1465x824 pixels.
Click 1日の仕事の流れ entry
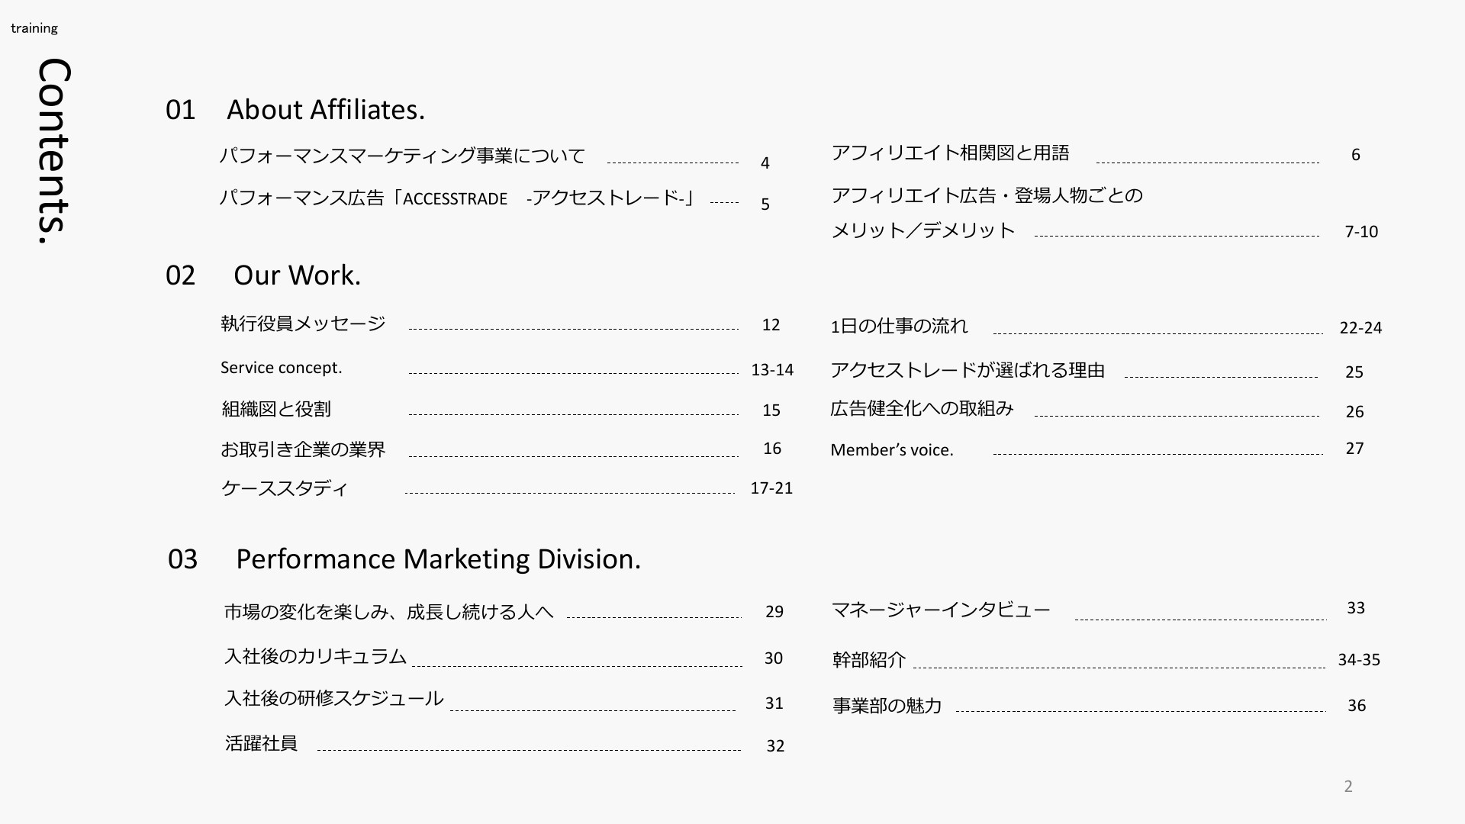[x=899, y=327]
